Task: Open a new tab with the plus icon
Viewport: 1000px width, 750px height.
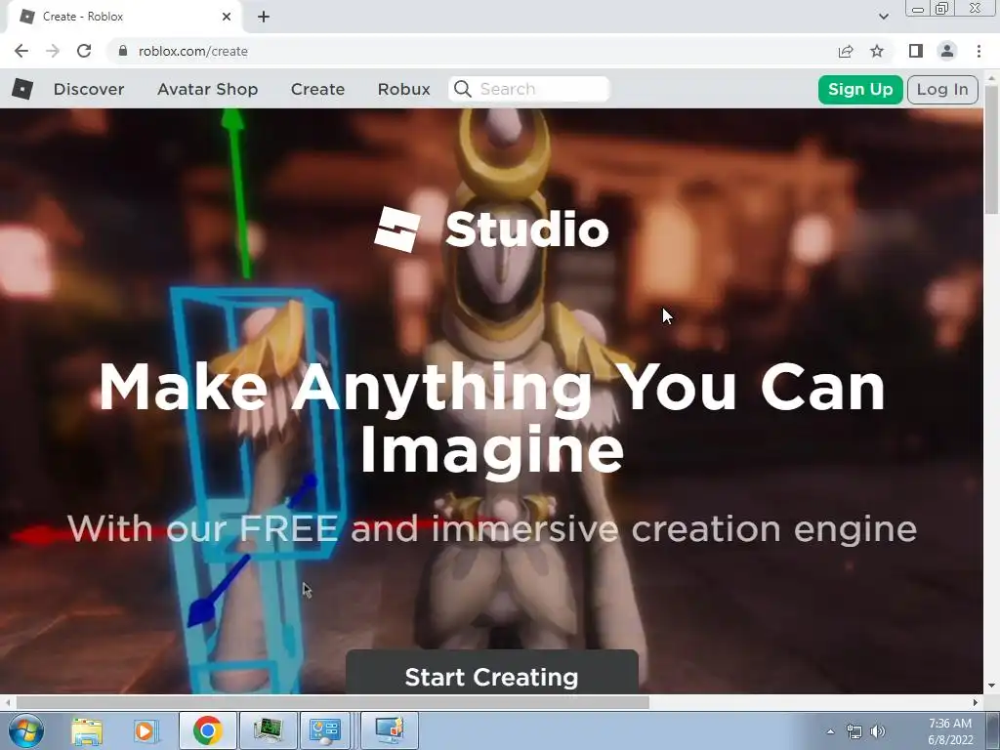Action: coord(264,17)
